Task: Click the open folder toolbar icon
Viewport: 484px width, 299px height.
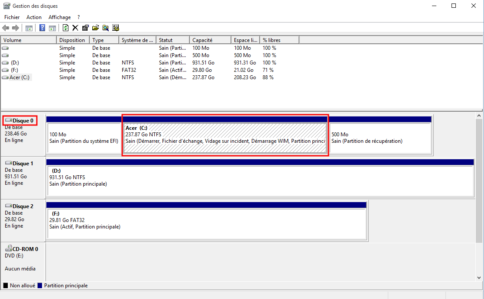Action: 95,28
